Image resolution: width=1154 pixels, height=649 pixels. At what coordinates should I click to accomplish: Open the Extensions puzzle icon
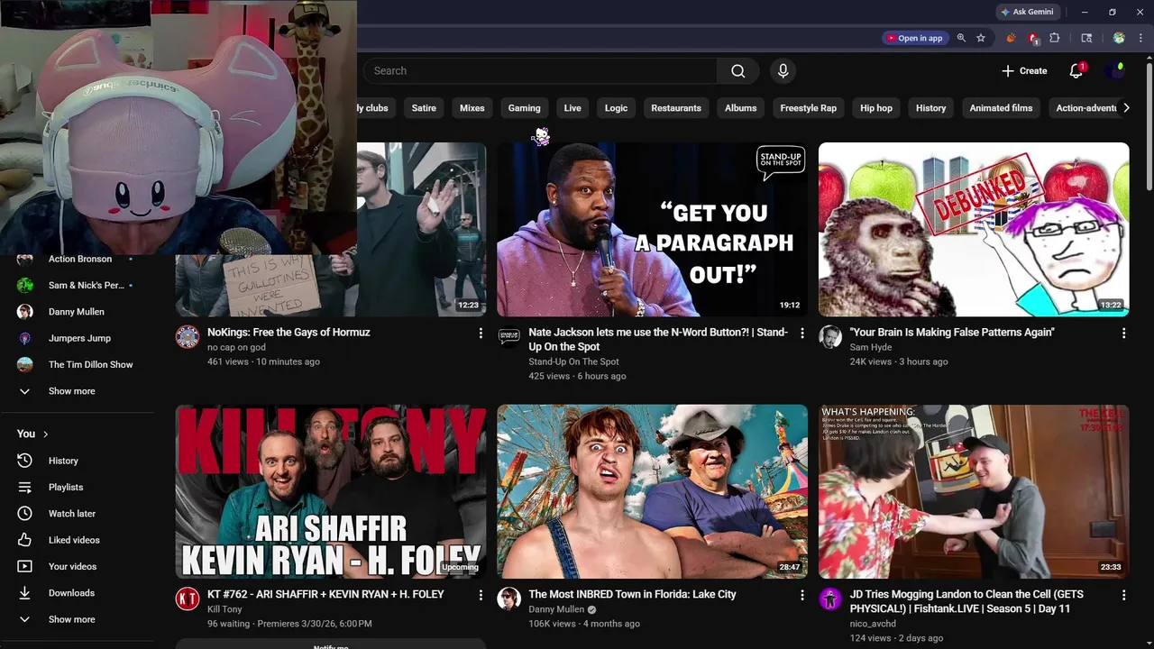point(1055,38)
